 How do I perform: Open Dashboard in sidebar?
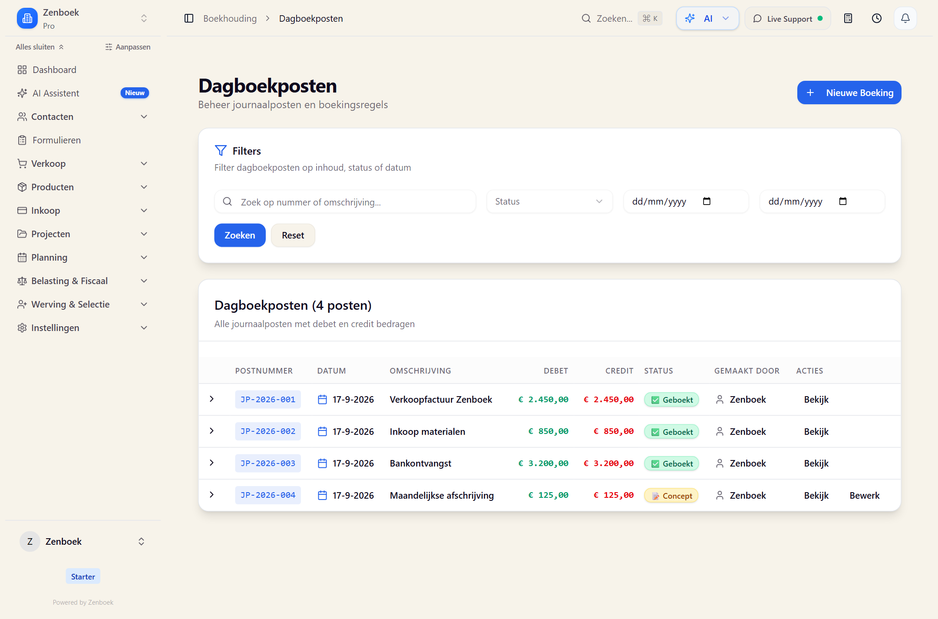tap(83, 70)
